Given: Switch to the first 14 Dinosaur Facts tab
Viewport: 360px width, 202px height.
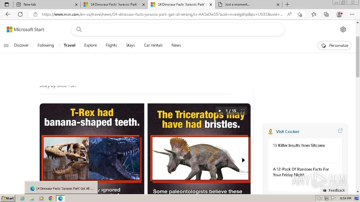Looking at the screenshot, I should tap(114, 4).
